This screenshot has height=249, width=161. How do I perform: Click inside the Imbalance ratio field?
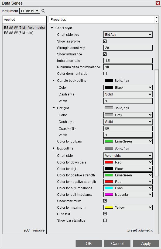128,61
